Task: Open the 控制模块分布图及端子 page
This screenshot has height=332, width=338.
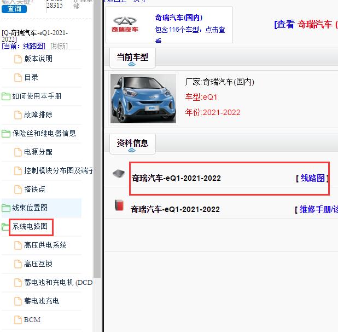Action: (59, 170)
